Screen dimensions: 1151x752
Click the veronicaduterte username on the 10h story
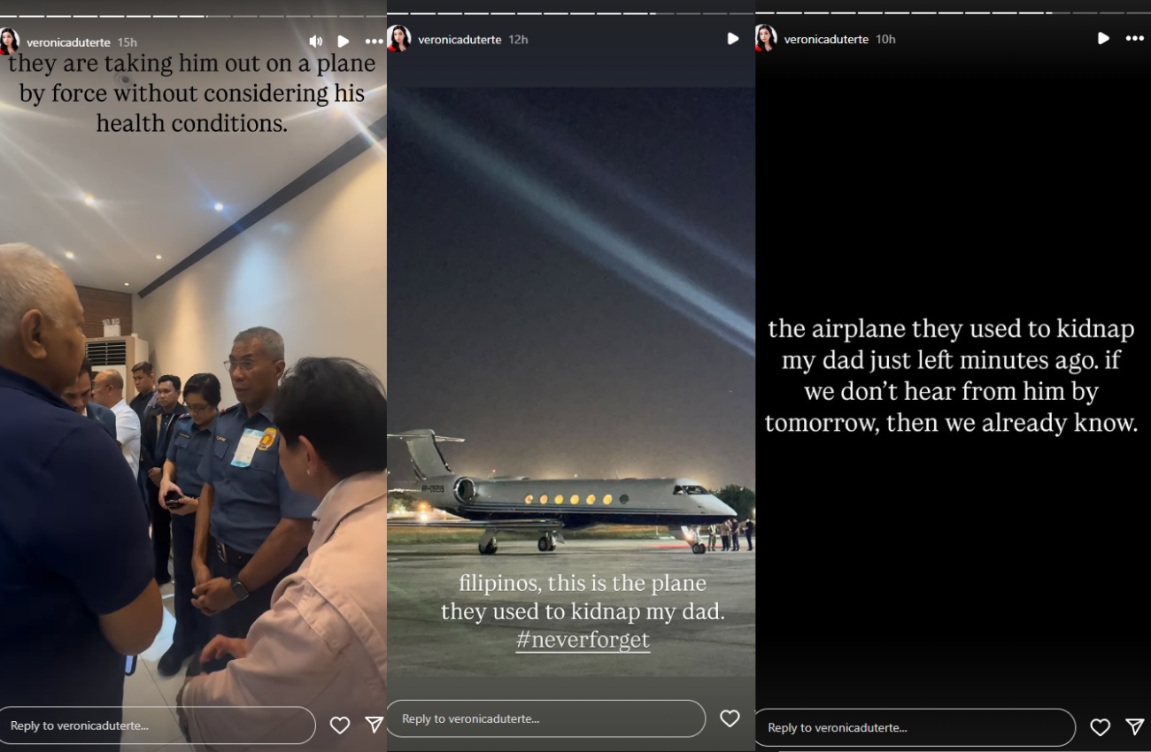[x=826, y=40]
